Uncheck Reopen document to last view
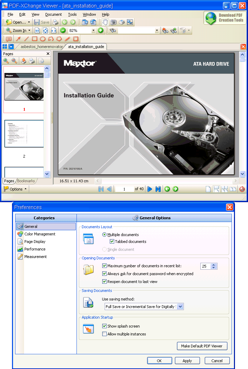 [104, 281]
